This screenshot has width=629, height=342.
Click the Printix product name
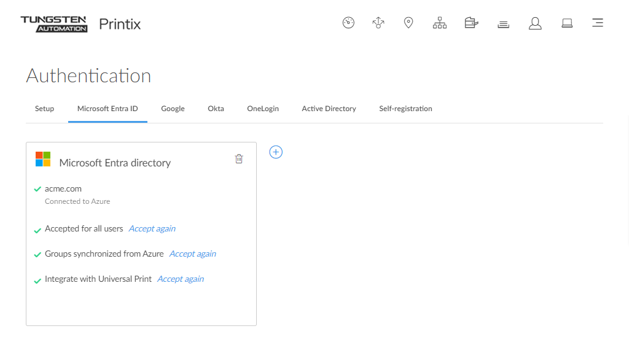(120, 24)
